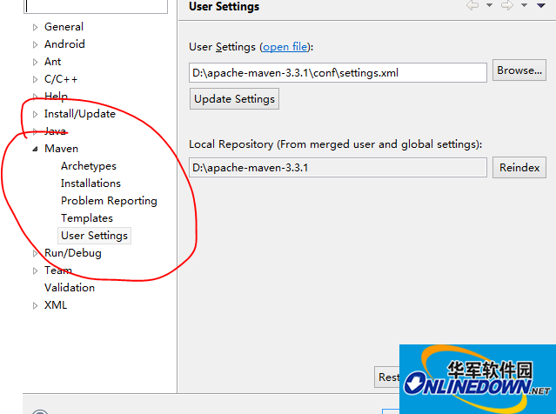Viewport: 556px width, 414px height.
Task: Click the filter text box above tree
Action: 96,6
